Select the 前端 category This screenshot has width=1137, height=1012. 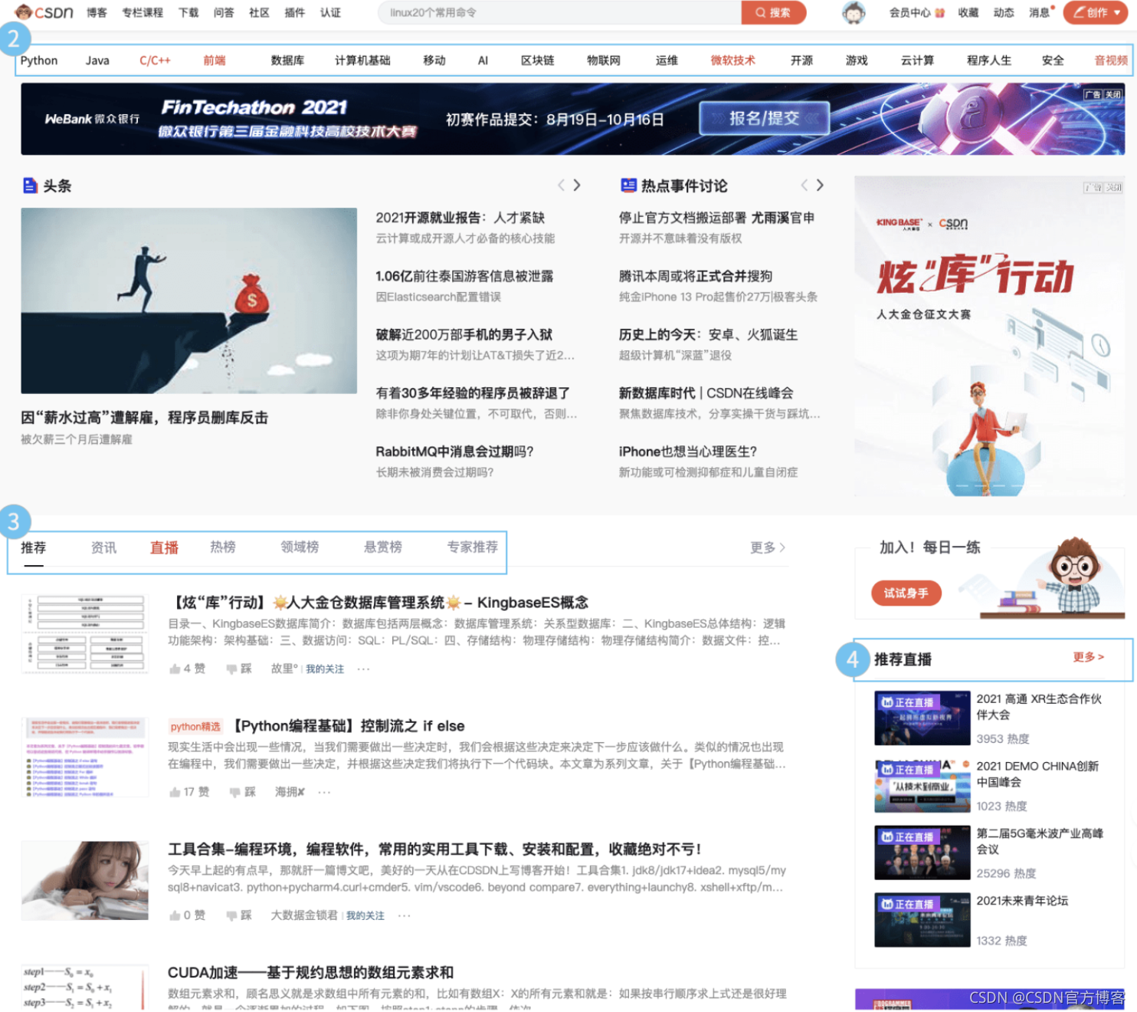tap(215, 61)
